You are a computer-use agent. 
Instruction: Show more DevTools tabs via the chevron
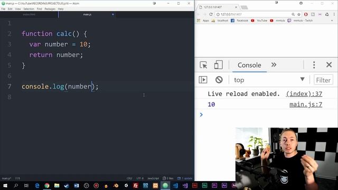[x=274, y=64]
